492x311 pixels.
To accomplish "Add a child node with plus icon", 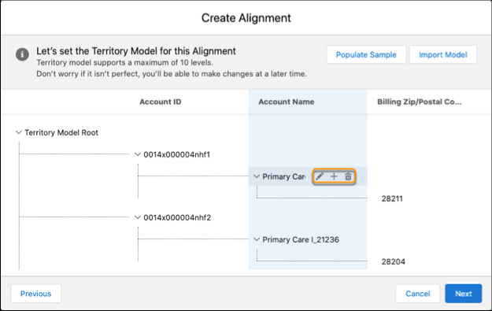I will tap(334, 176).
